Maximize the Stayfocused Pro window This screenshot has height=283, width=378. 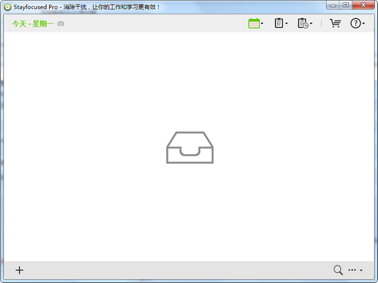346,5
